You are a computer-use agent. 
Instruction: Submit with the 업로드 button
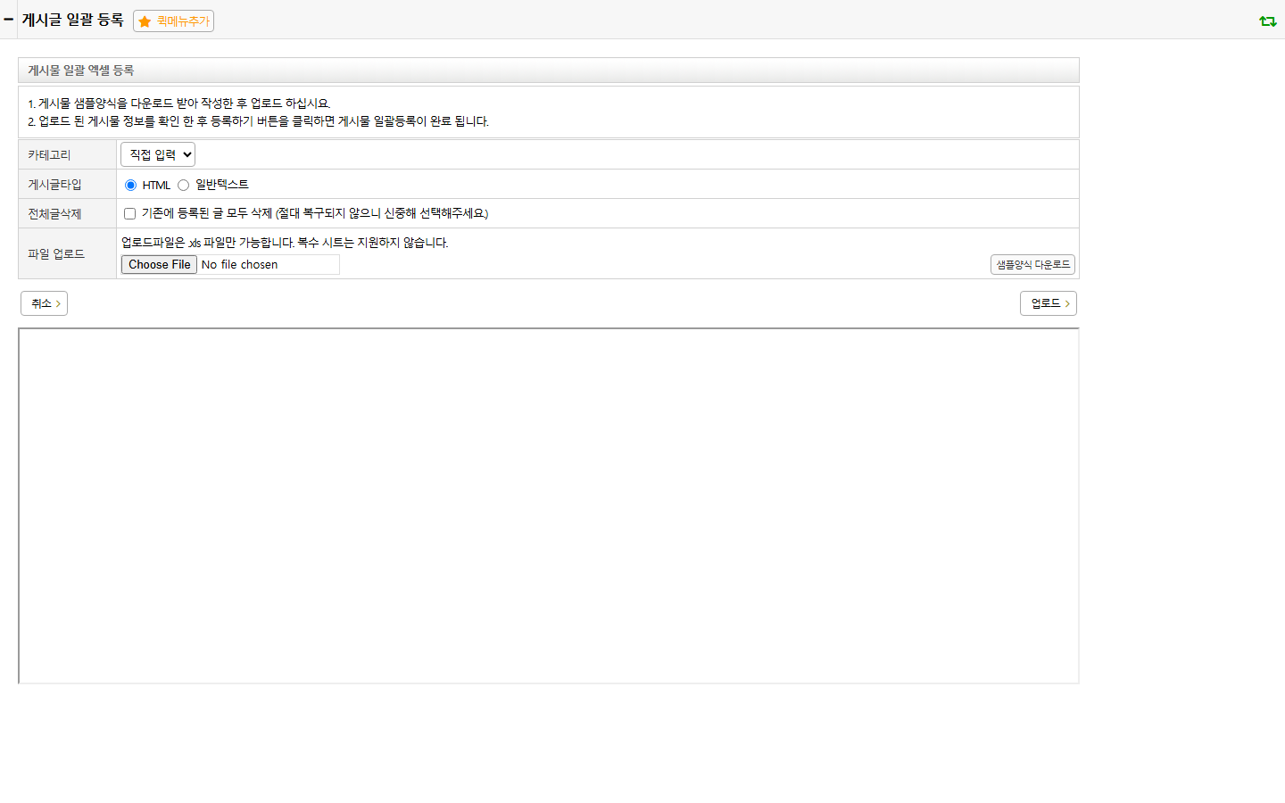pyautogui.click(x=1049, y=303)
